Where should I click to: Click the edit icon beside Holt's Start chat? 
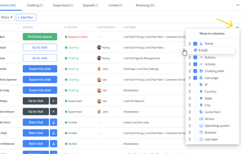click(x=53, y=133)
